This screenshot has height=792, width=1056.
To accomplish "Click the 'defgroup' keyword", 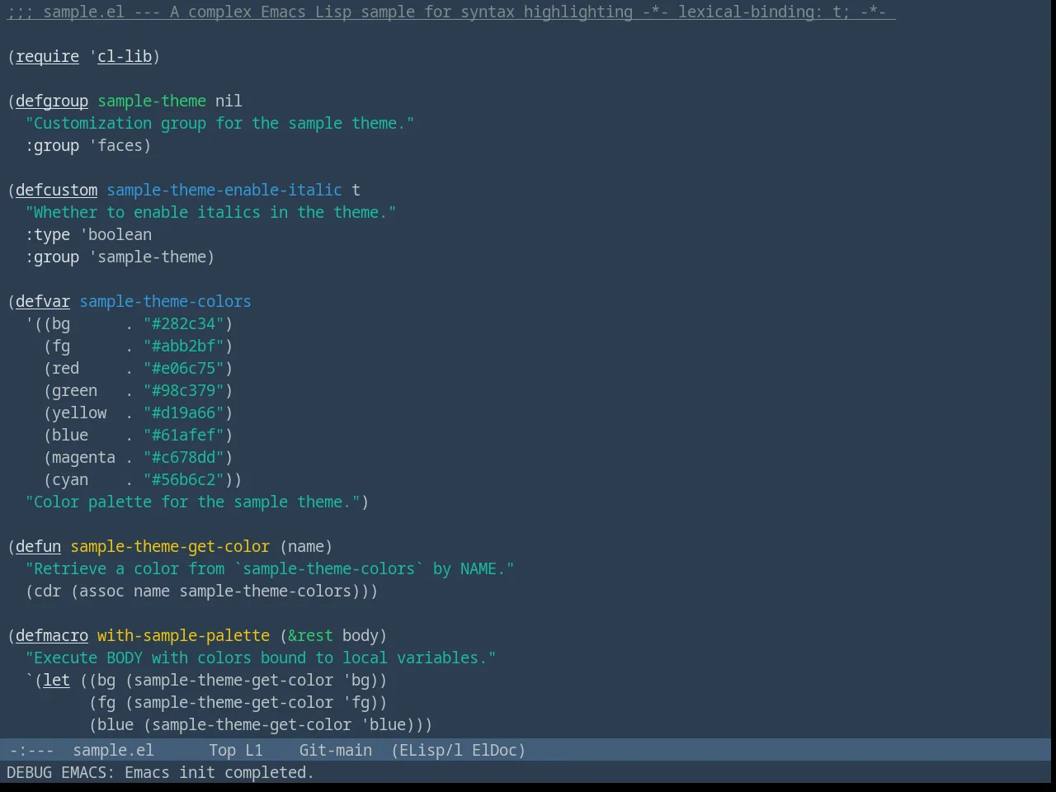I will (x=52, y=101).
